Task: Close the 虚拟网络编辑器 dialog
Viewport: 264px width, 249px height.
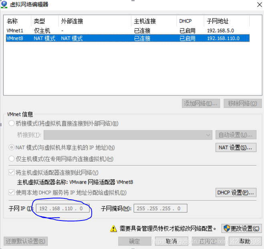Action: tap(260, 4)
